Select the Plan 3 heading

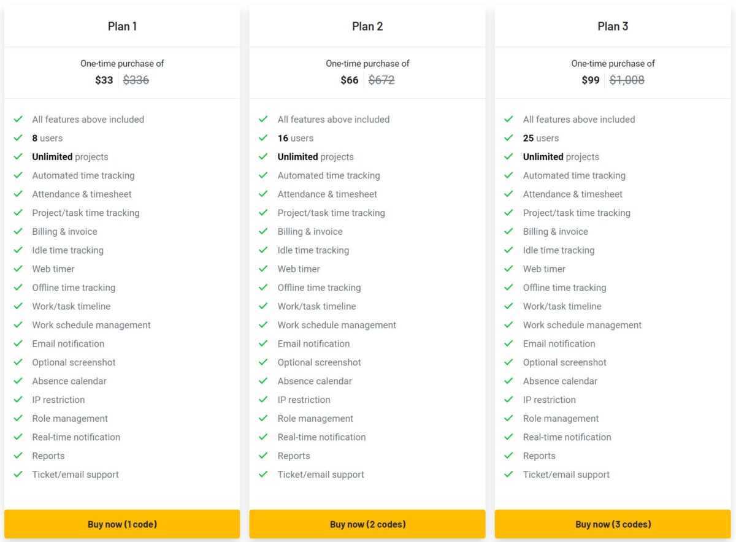[x=613, y=26]
